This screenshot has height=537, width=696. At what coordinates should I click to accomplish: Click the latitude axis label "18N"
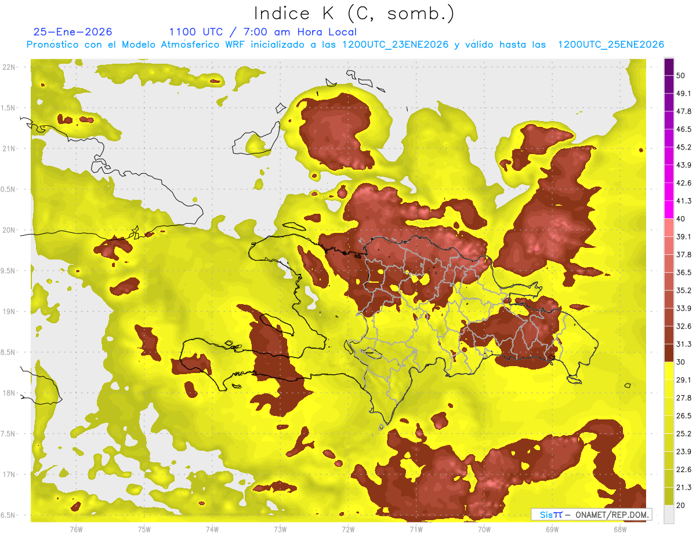tap(8, 393)
